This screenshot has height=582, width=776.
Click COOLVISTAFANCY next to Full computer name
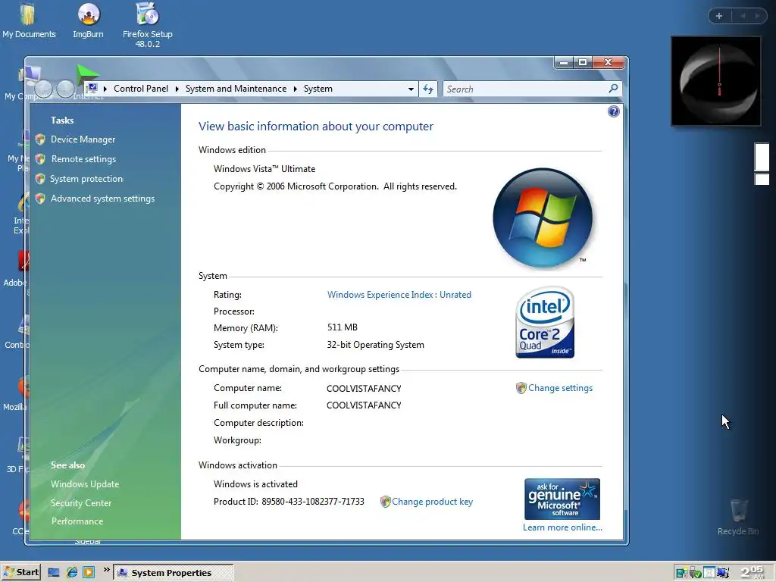(364, 405)
